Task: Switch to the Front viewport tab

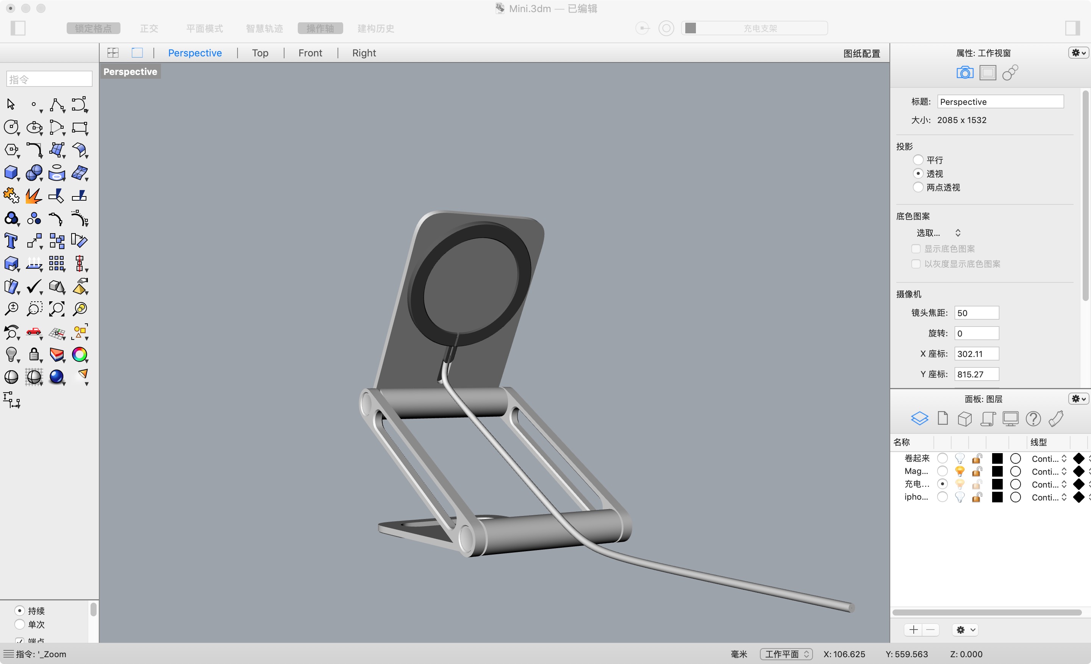Action: coord(310,53)
